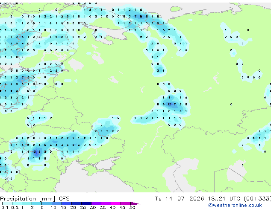Click the 1–2 mm legend swatch
271x209 pixels.
point(27,203)
